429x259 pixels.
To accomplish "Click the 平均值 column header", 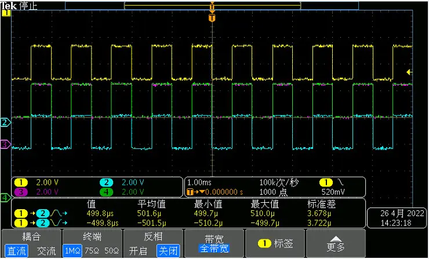I will pos(151,204).
